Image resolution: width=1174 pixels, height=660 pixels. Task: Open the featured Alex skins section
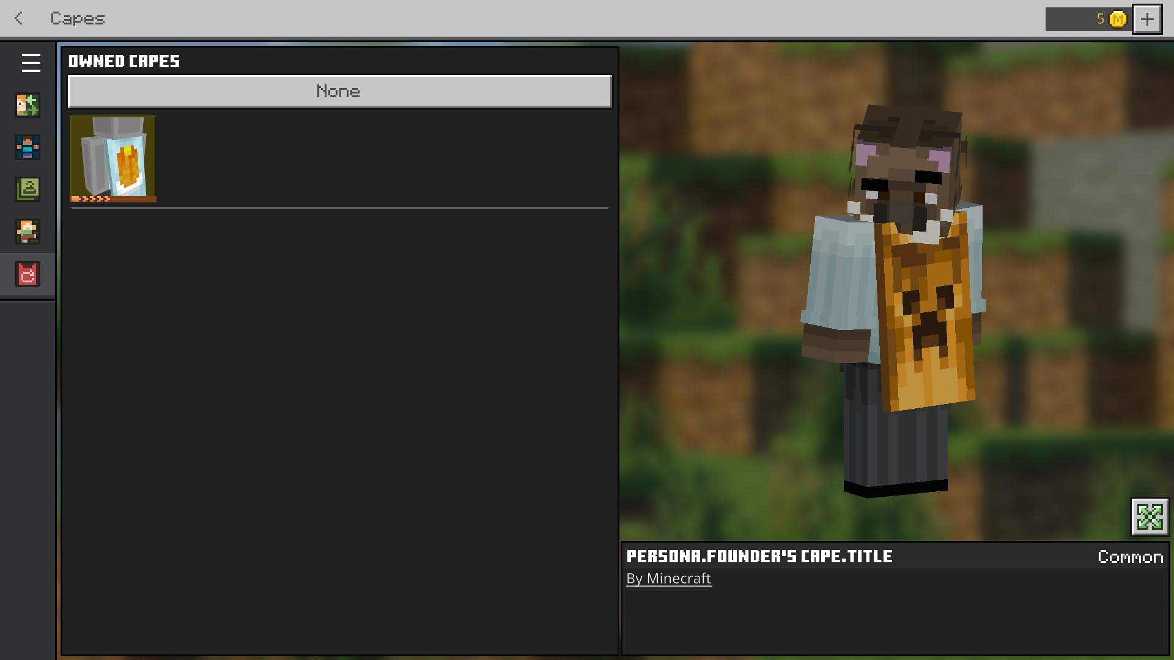[x=28, y=105]
